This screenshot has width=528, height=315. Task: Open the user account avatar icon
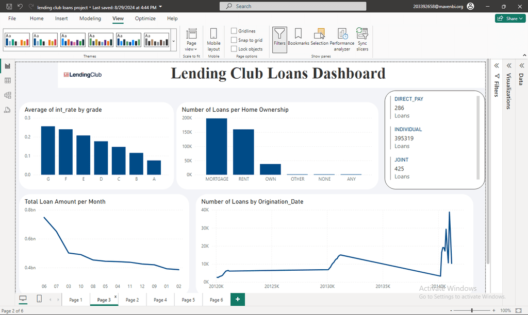(471, 6)
